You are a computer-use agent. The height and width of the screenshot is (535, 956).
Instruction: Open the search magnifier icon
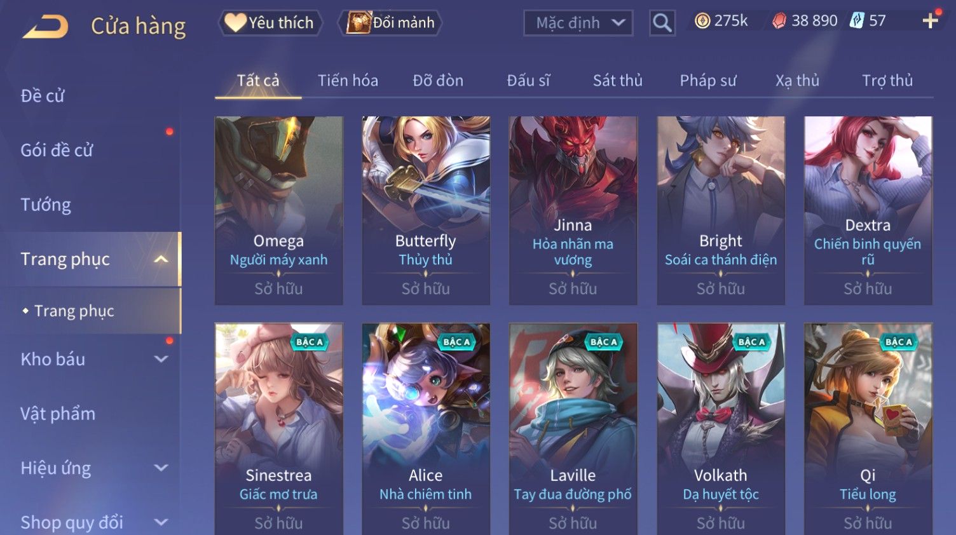click(x=662, y=23)
